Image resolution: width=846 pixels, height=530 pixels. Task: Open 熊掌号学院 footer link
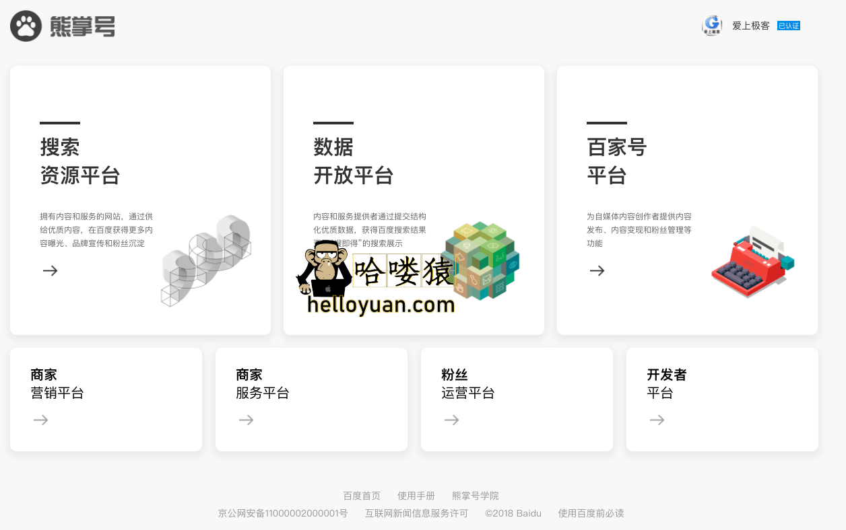pos(476,496)
